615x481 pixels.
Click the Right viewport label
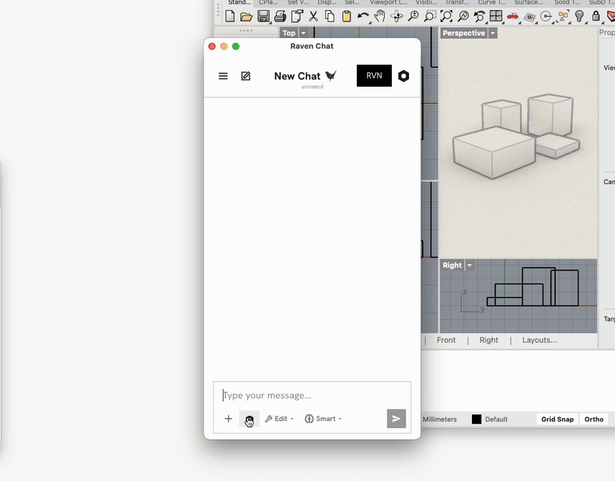click(x=452, y=265)
